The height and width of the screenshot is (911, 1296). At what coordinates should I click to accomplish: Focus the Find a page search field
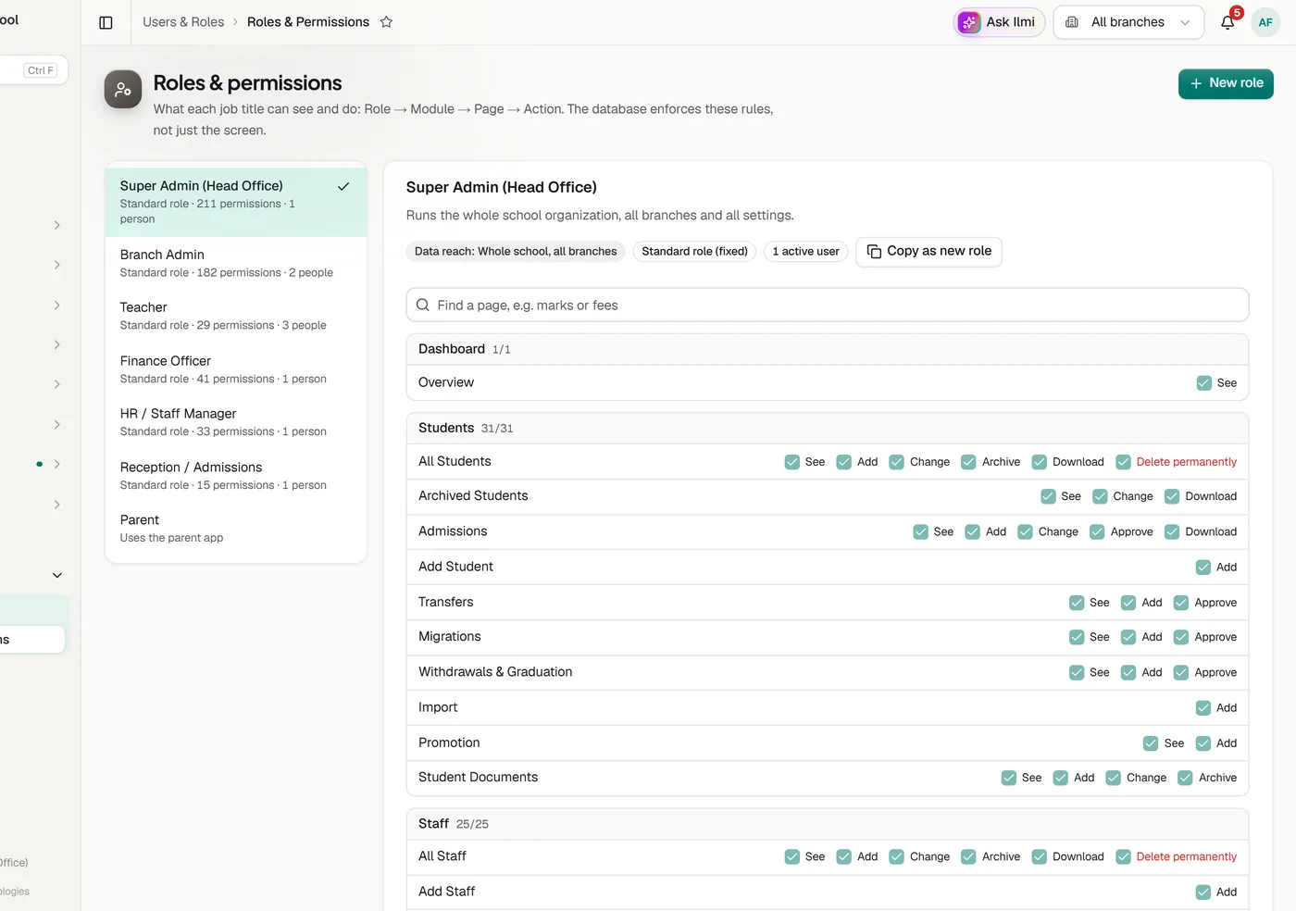click(x=828, y=305)
